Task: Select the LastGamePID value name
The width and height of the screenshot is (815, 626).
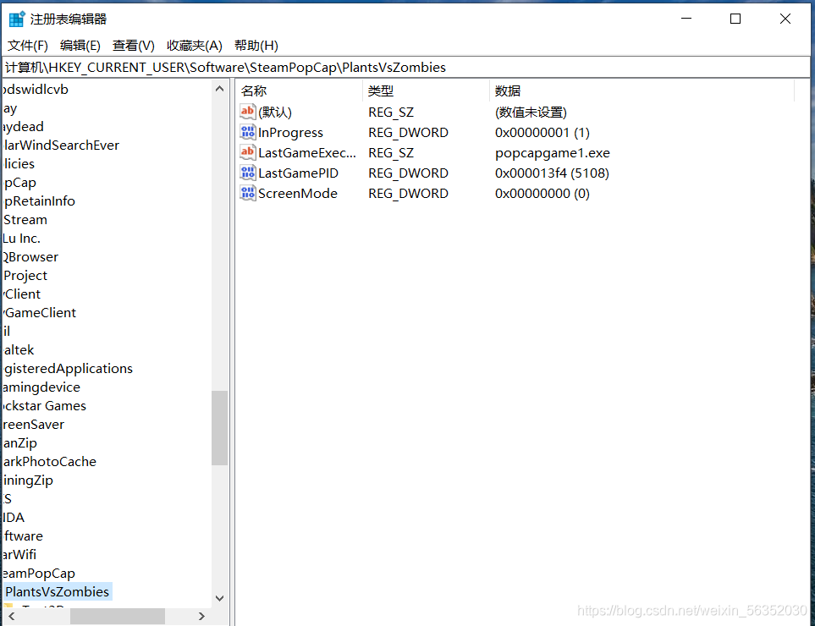Action: pos(299,173)
